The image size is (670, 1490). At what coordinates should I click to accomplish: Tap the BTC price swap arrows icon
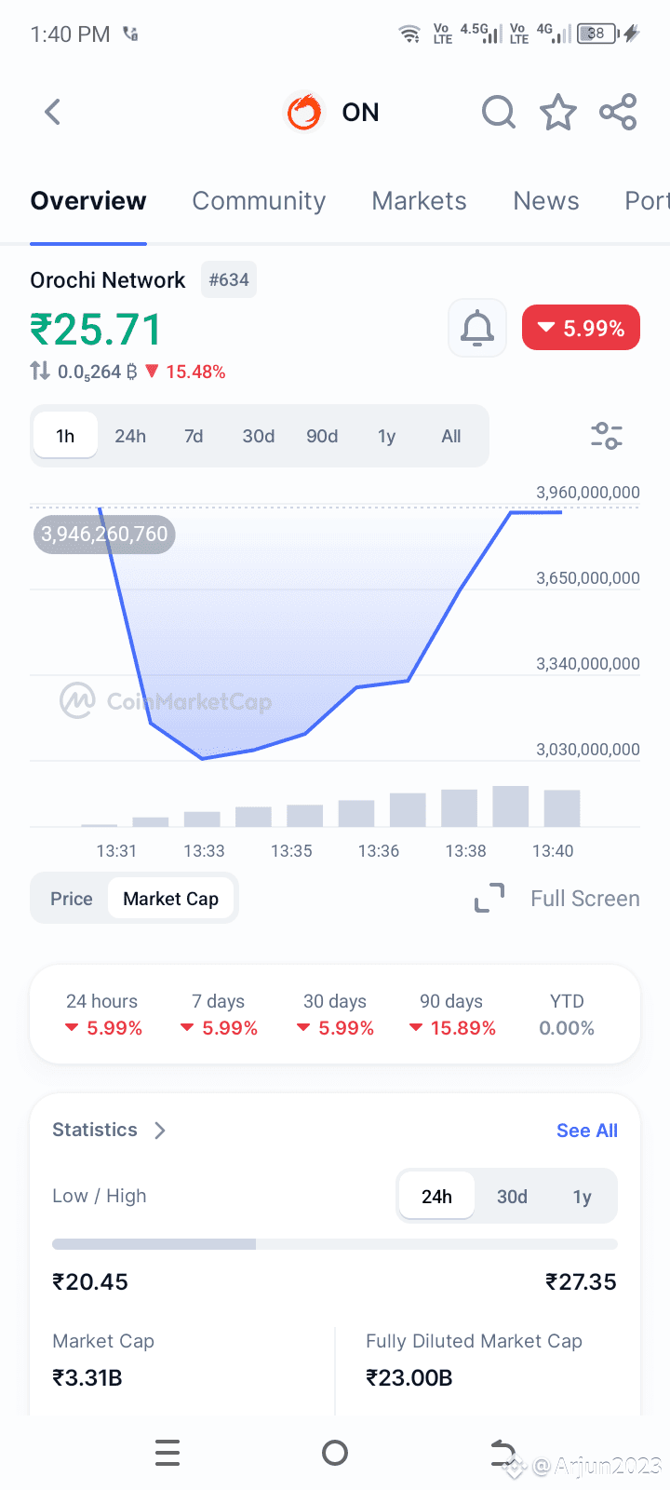(x=40, y=371)
